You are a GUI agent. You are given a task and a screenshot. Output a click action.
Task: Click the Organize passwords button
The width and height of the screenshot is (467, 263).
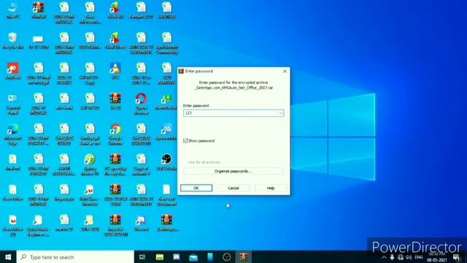coord(233,171)
